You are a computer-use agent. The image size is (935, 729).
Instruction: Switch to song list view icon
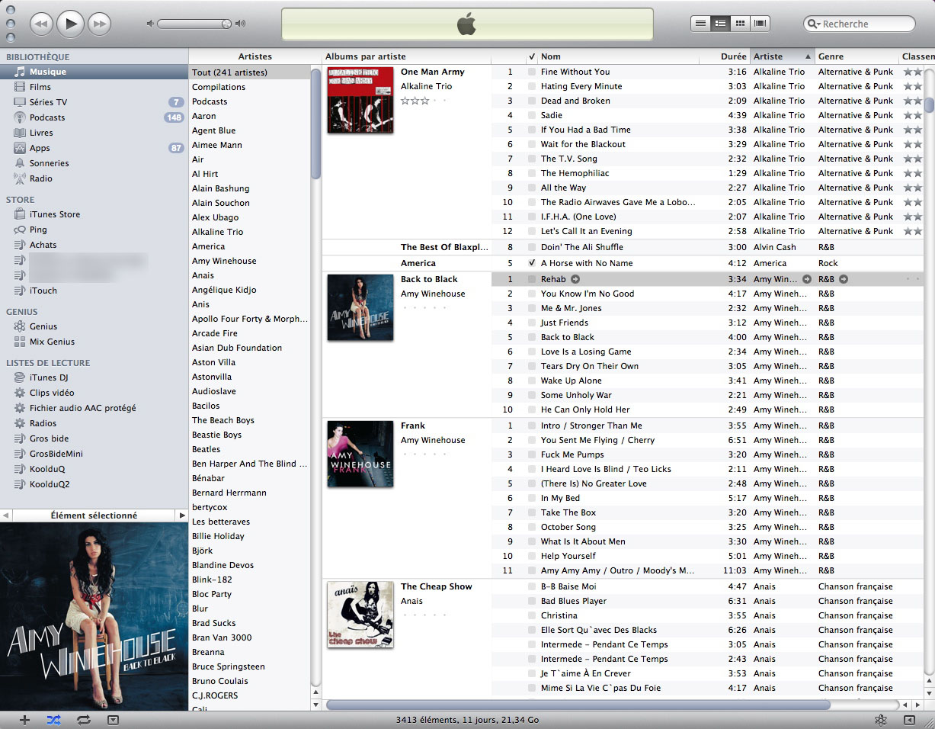[x=700, y=24]
